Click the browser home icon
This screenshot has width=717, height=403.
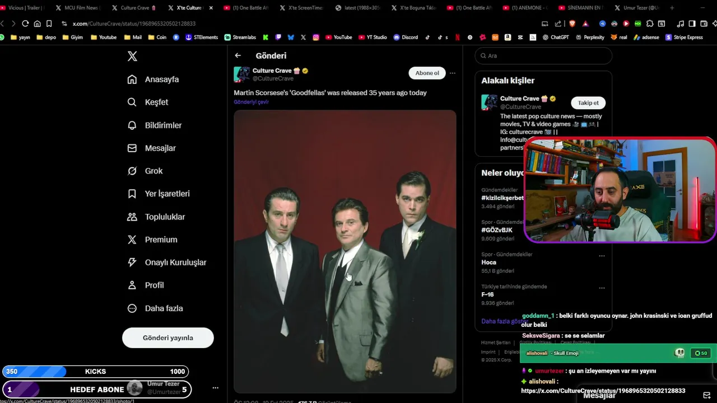tap(37, 24)
